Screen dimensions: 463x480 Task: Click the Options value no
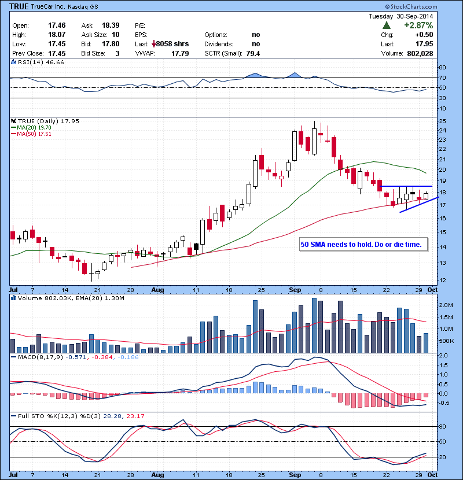point(256,35)
